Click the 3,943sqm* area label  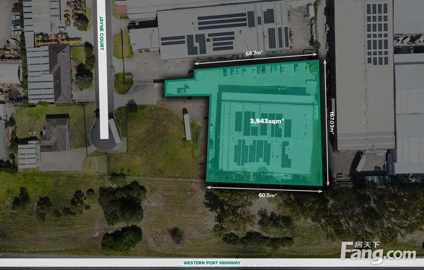point(267,121)
